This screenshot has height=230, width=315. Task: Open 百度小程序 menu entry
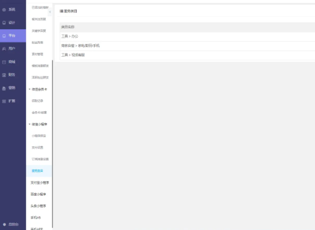38,194
